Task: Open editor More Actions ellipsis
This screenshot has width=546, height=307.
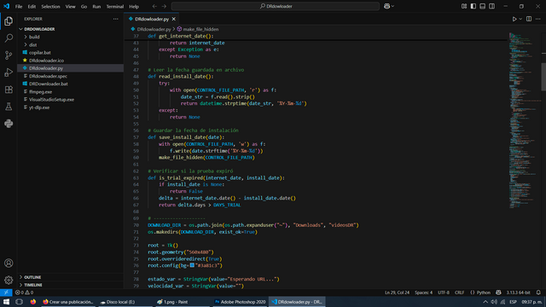Action: 538,19
